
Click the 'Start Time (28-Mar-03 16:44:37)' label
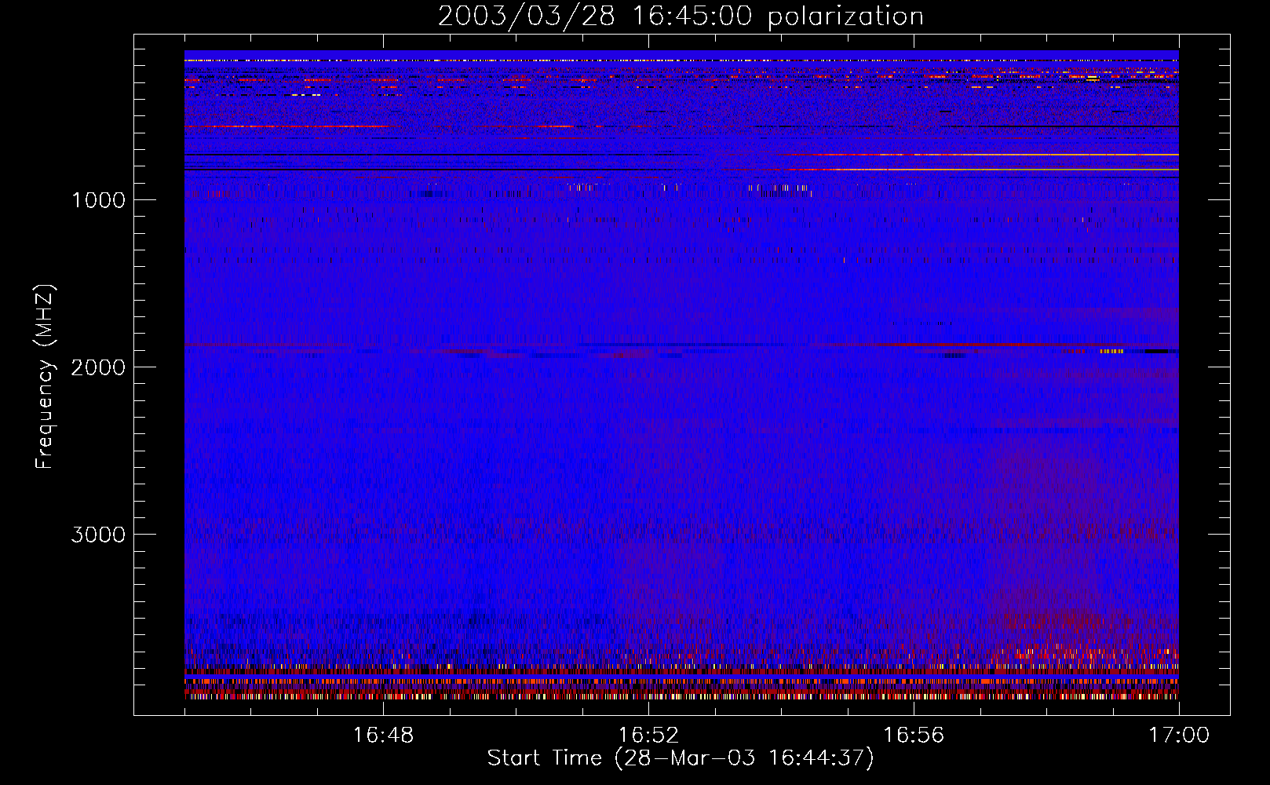click(681, 758)
